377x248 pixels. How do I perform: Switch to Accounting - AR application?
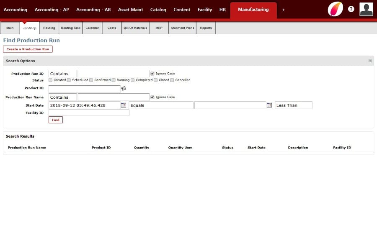coord(93,10)
